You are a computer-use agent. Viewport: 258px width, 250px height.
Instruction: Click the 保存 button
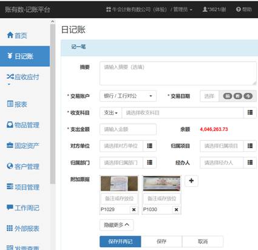[161, 242]
